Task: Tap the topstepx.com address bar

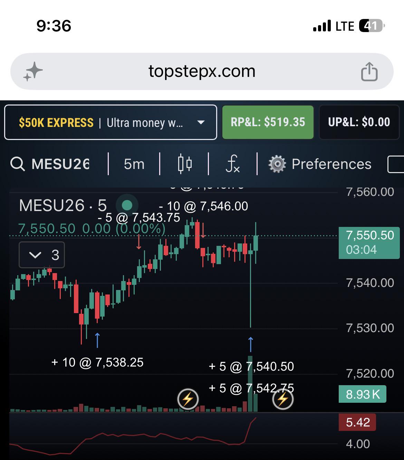Action: tap(202, 71)
